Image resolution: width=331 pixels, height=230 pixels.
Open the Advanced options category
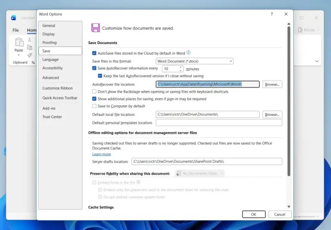(60, 78)
